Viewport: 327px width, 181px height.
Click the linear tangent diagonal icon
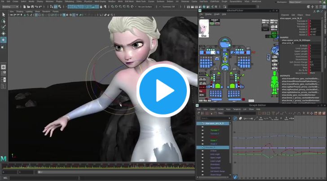[x=256, y=119]
